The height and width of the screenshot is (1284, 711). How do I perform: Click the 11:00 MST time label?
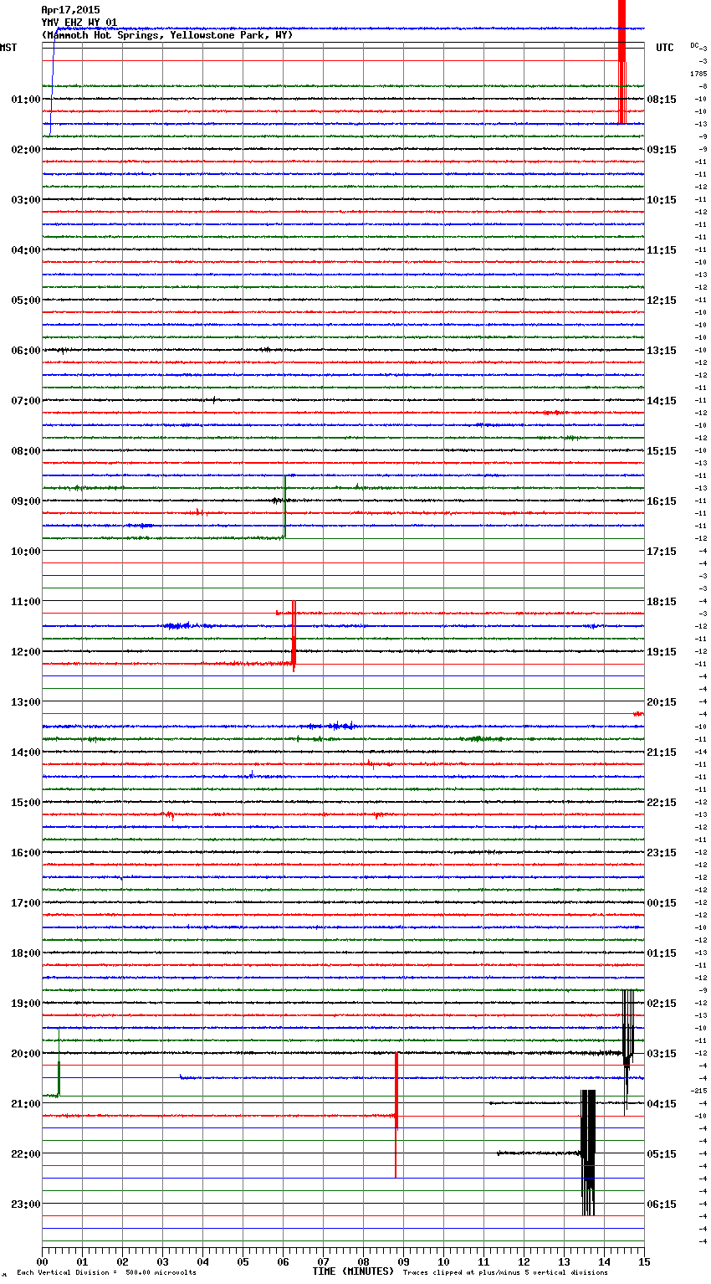[26, 601]
